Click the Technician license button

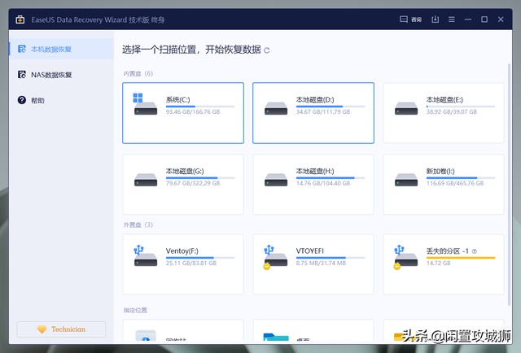[61, 329]
